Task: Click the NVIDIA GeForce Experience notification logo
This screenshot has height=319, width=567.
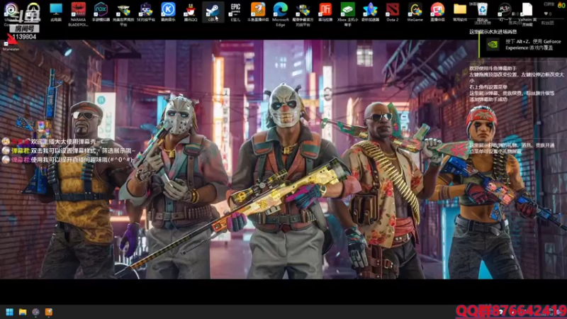Action: pyautogui.click(x=493, y=45)
